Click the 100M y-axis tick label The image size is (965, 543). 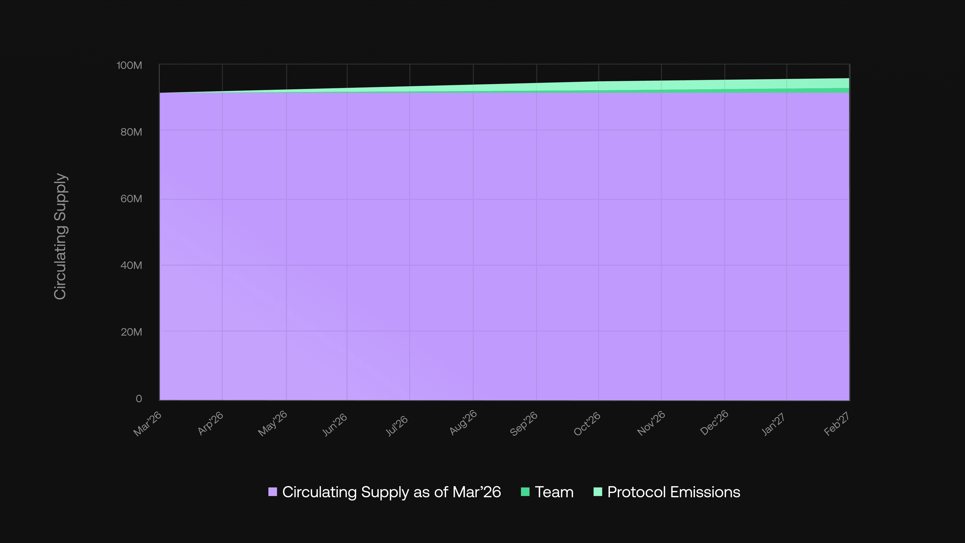coord(130,66)
